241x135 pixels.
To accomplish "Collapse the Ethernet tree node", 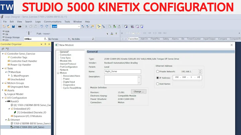I will click(6, 120).
